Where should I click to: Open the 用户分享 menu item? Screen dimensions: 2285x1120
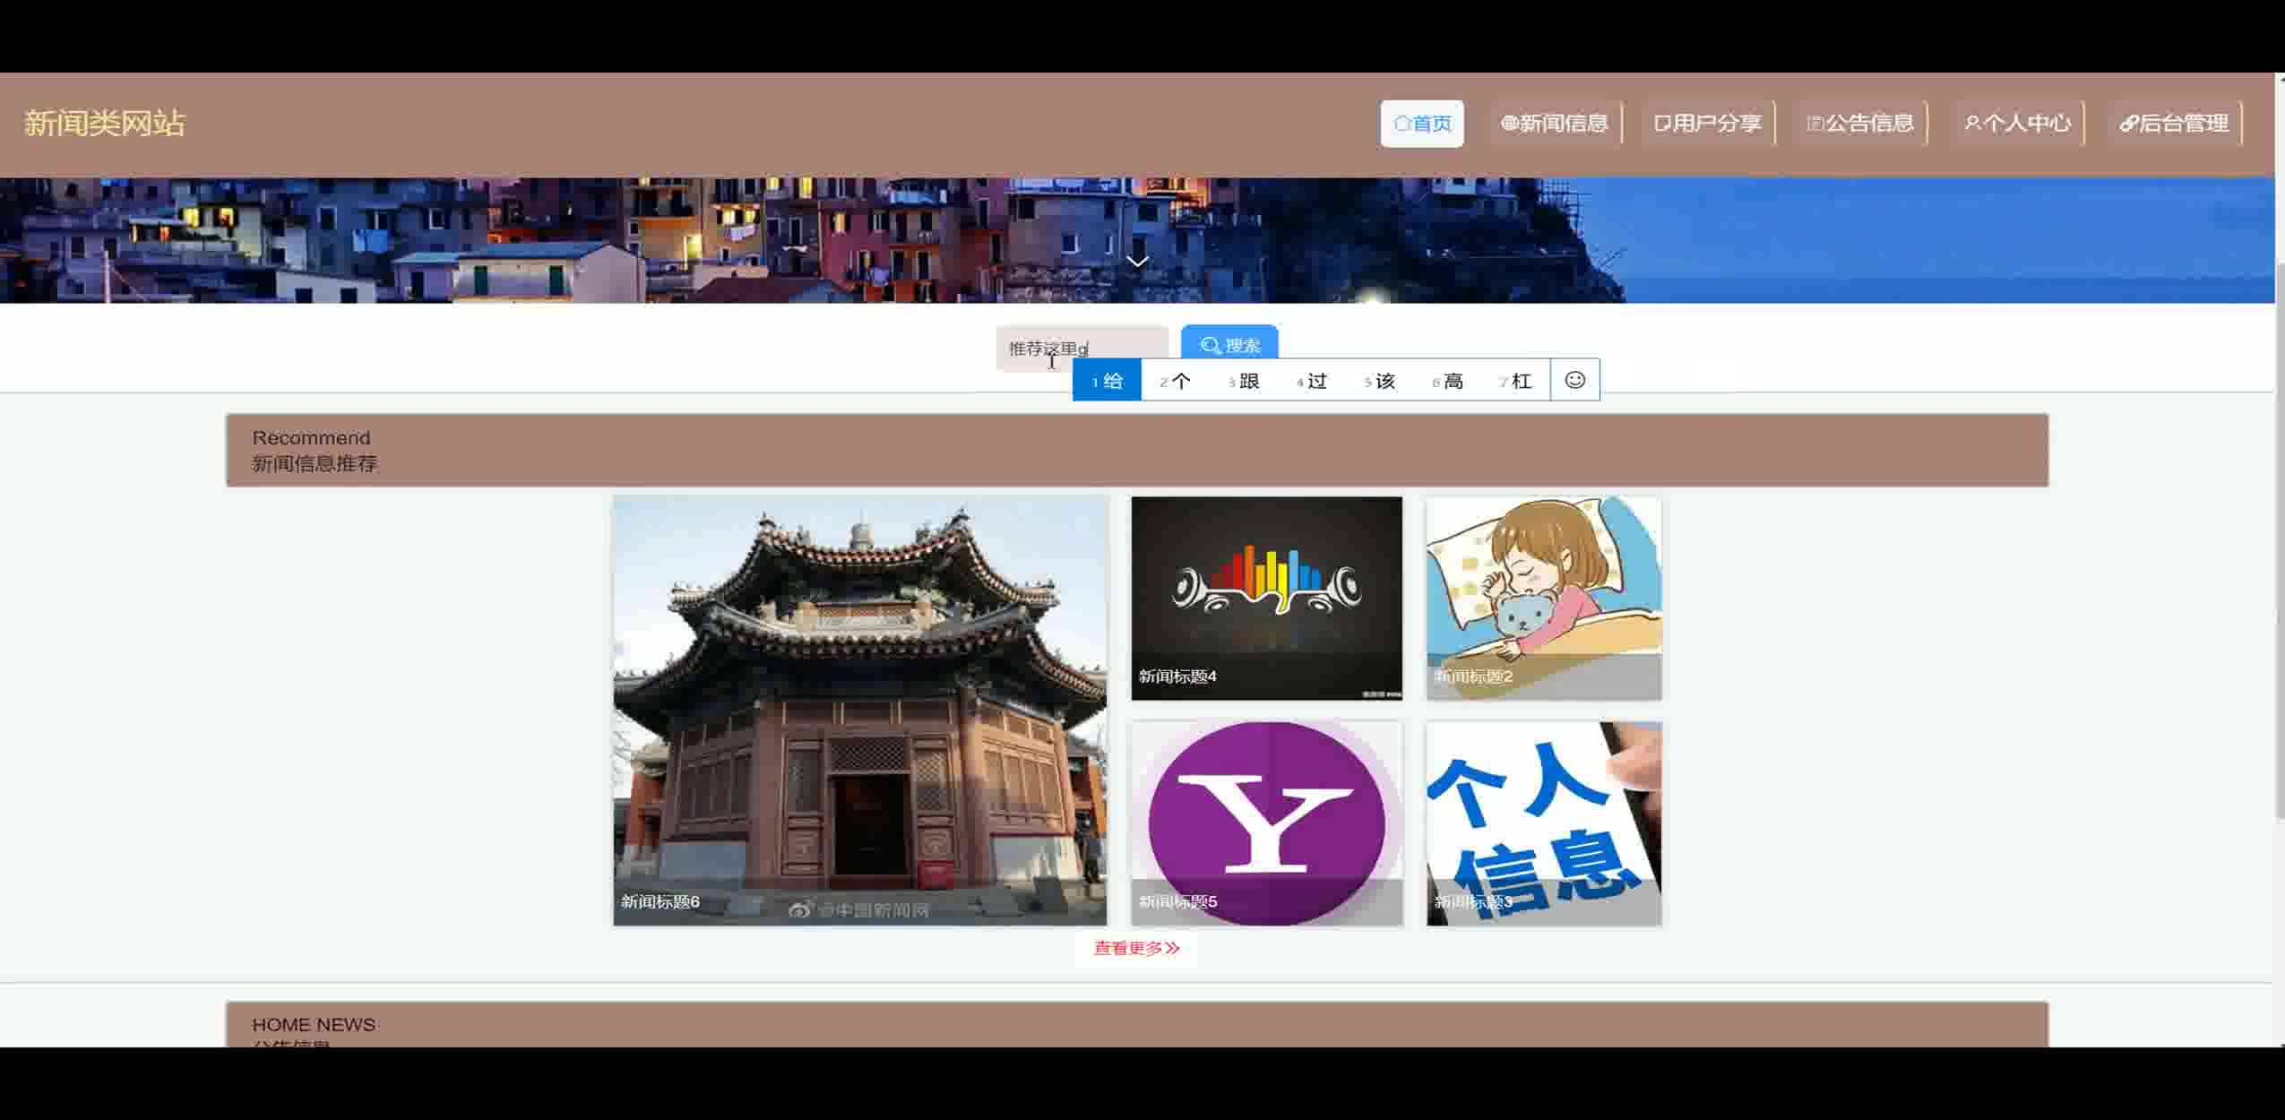click(x=1708, y=124)
